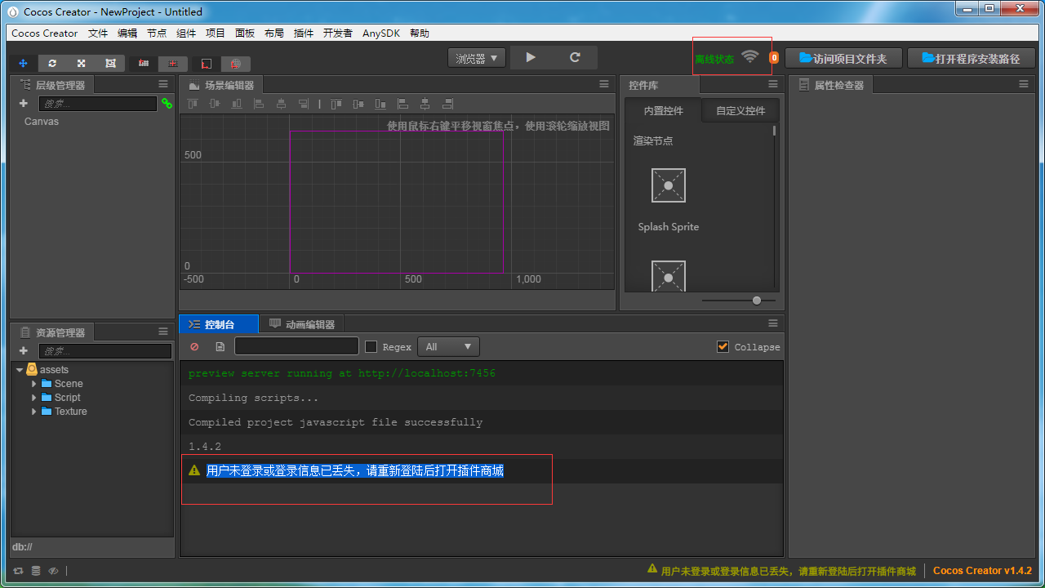Click the second sprite thumbnail below Splash Sprite
The image size is (1045, 588).
point(669,276)
